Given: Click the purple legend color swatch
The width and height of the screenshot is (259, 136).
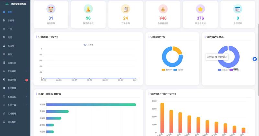Looking at the screenshot, I should [x=231, y=70].
